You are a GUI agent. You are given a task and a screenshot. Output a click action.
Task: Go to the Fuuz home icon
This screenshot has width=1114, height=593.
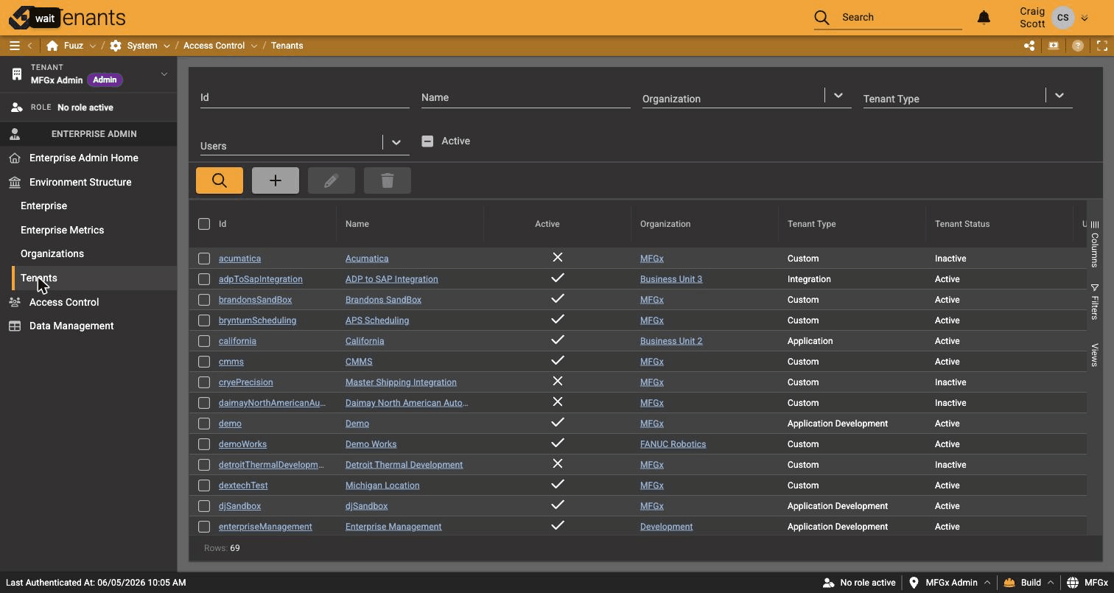coord(52,46)
